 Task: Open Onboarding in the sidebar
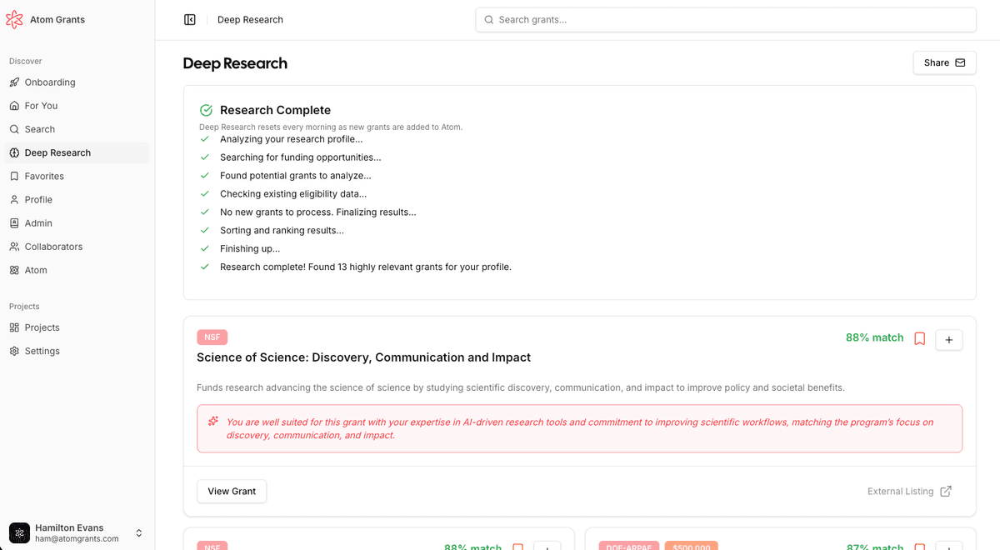click(50, 82)
